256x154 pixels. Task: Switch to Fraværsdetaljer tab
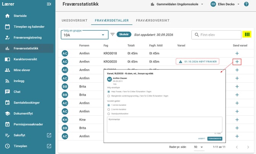click(x=112, y=21)
